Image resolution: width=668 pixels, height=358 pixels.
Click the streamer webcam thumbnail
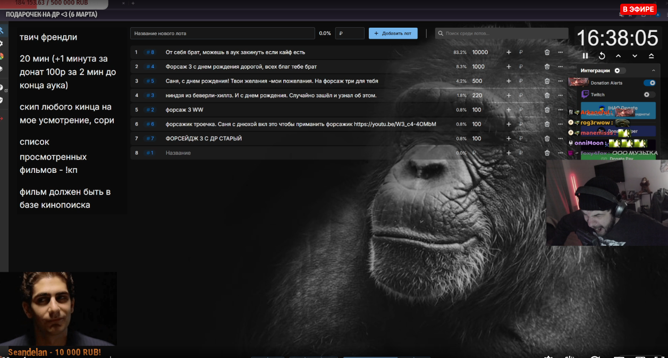click(x=607, y=203)
